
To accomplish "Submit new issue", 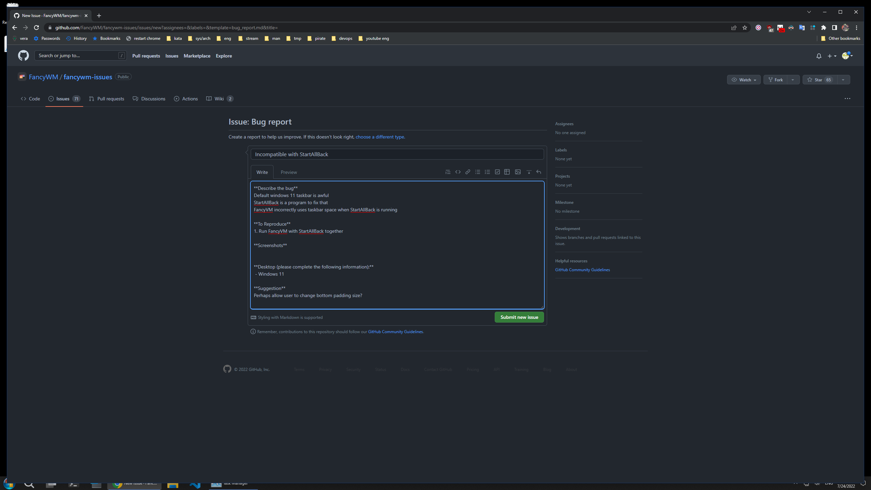I will click(x=519, y=317).
